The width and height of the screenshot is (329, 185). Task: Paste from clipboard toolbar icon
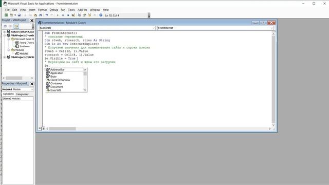(35, 15)
